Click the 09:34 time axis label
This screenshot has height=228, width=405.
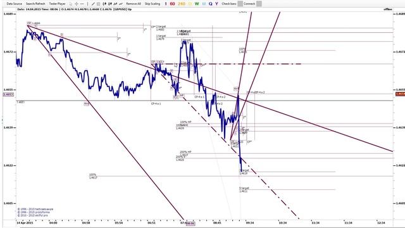[x=250, y=222]
